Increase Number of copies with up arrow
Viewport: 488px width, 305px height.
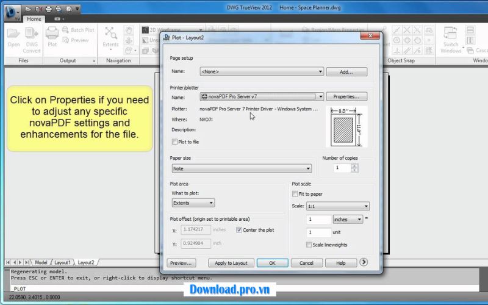(x=354, y=166)
